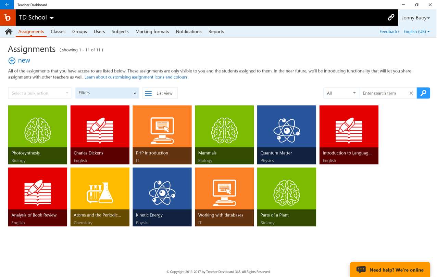Click the PHP Introduction title text
This screenshot has height=277, width=437.
[x=152, y=153]
